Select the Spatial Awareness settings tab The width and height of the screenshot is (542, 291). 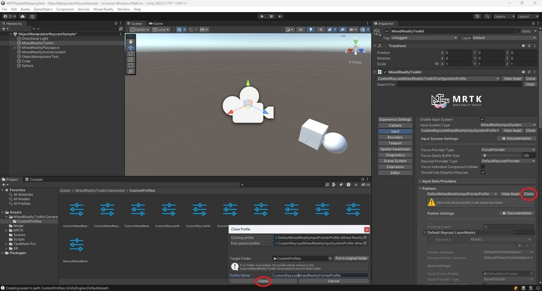click(395, 149)
